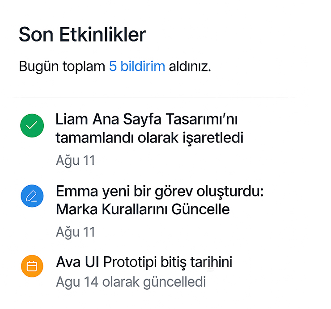Click the "Bugün toplam" summary text
The image size is (331, 309).
click(62, 67)
